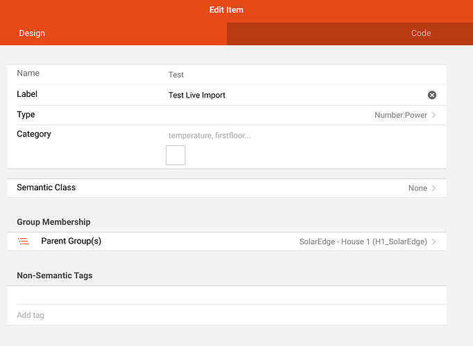The image size is (473, 346).
Task: Click the Parent Group(s) row label
Action: (x=71, y=242)
